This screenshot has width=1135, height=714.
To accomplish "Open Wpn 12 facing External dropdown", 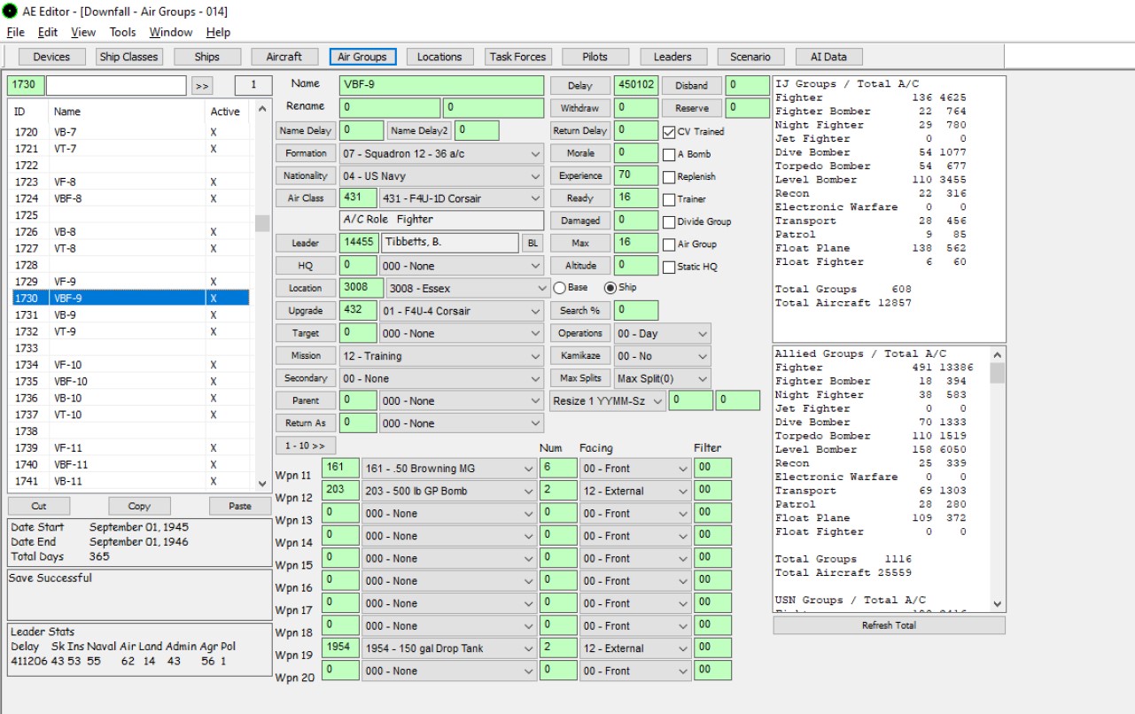I will (635, 491).
